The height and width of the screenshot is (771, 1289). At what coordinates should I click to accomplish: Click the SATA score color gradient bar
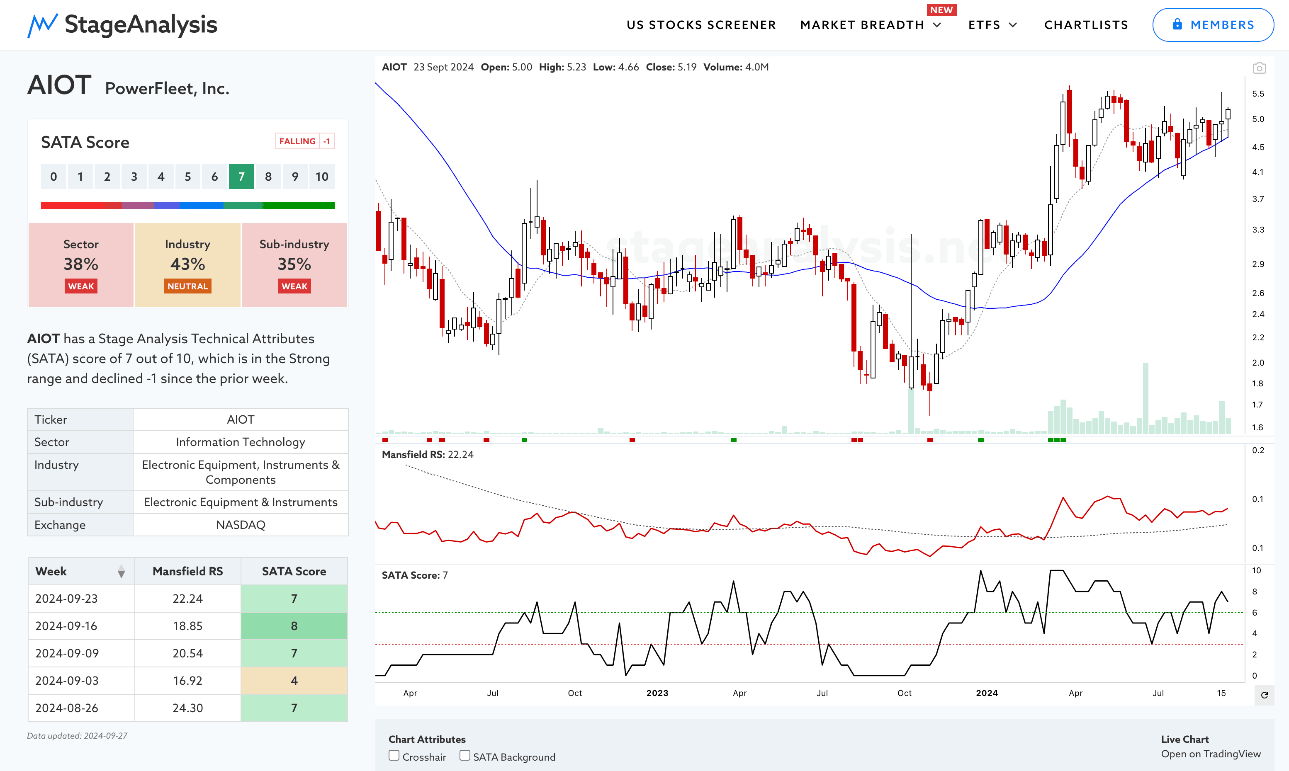click(x=187, y=206)
